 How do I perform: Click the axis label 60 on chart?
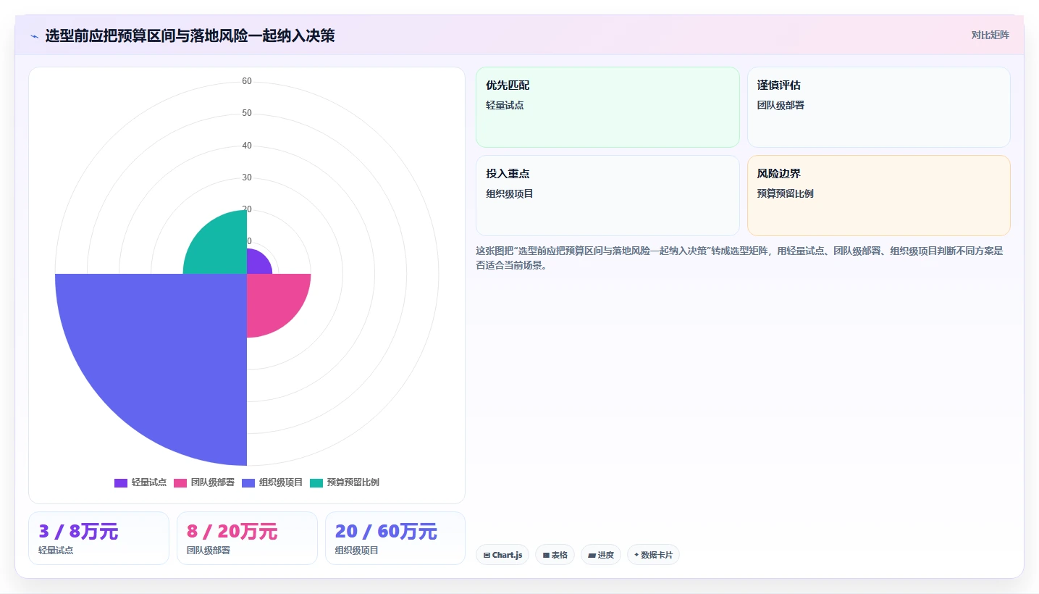tap(247, 81)
